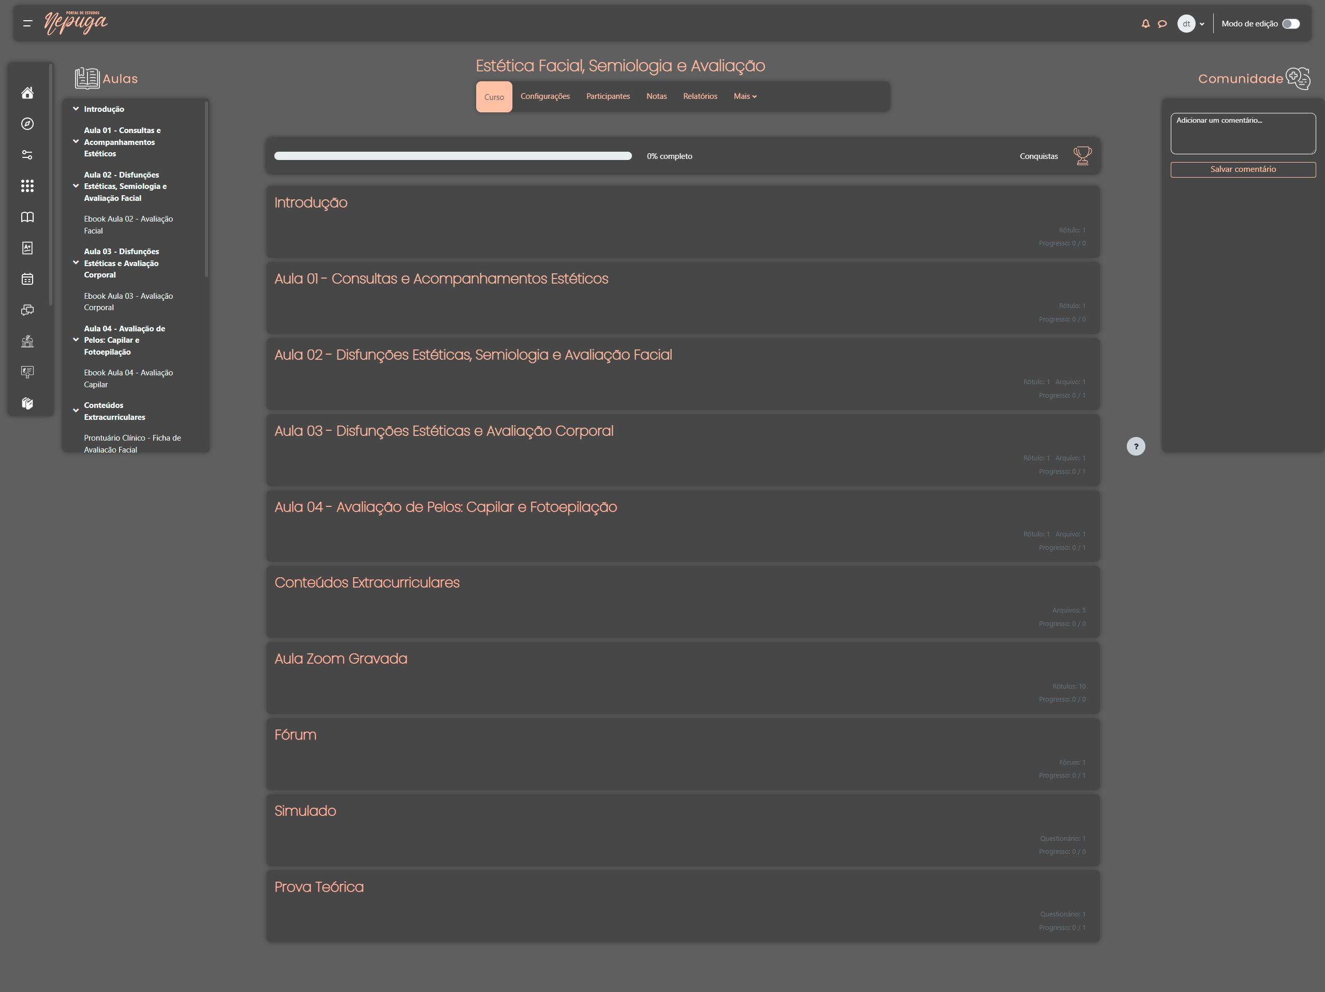Image resolution: width=1325 pixels, height=992 pixels.
Task: Switch to the Notas tab
Action: (656, 96)
